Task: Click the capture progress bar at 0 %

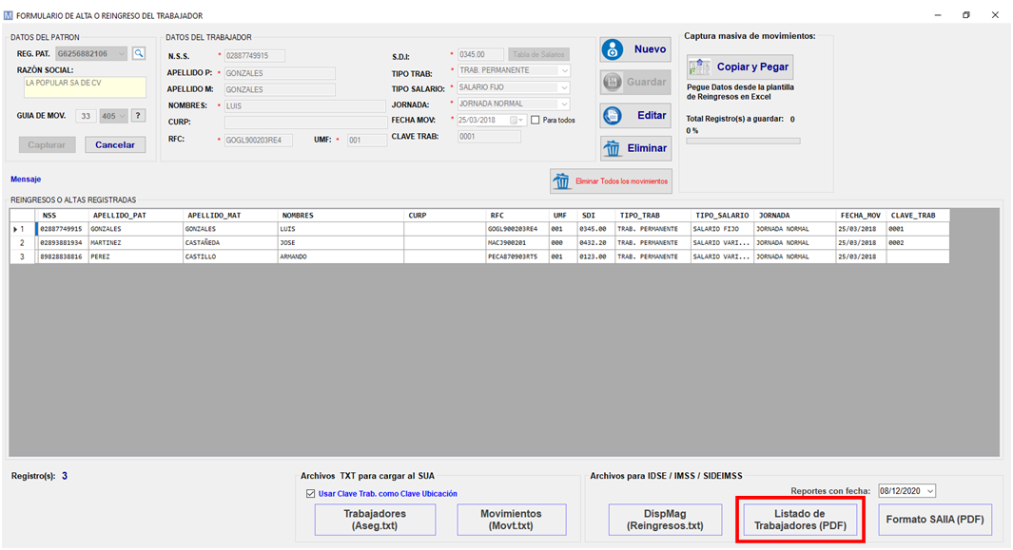Action: click(x=743, y=141)
